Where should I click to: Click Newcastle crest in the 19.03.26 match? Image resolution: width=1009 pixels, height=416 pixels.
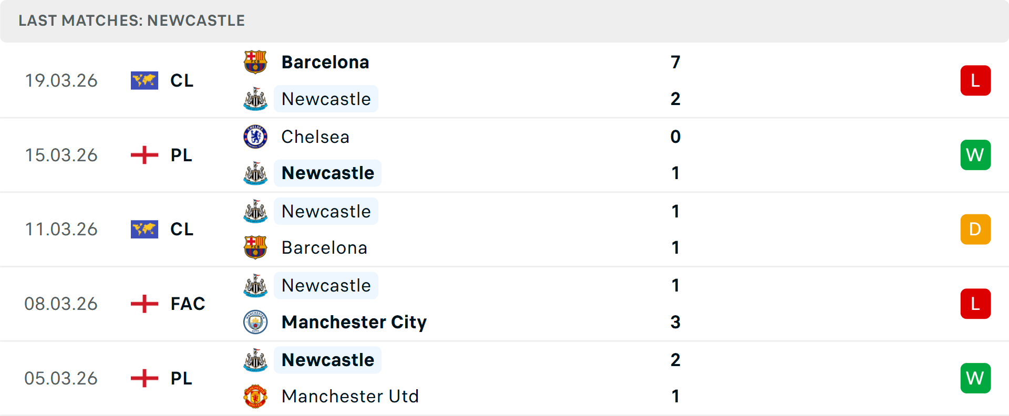click(x=255, y=99)
